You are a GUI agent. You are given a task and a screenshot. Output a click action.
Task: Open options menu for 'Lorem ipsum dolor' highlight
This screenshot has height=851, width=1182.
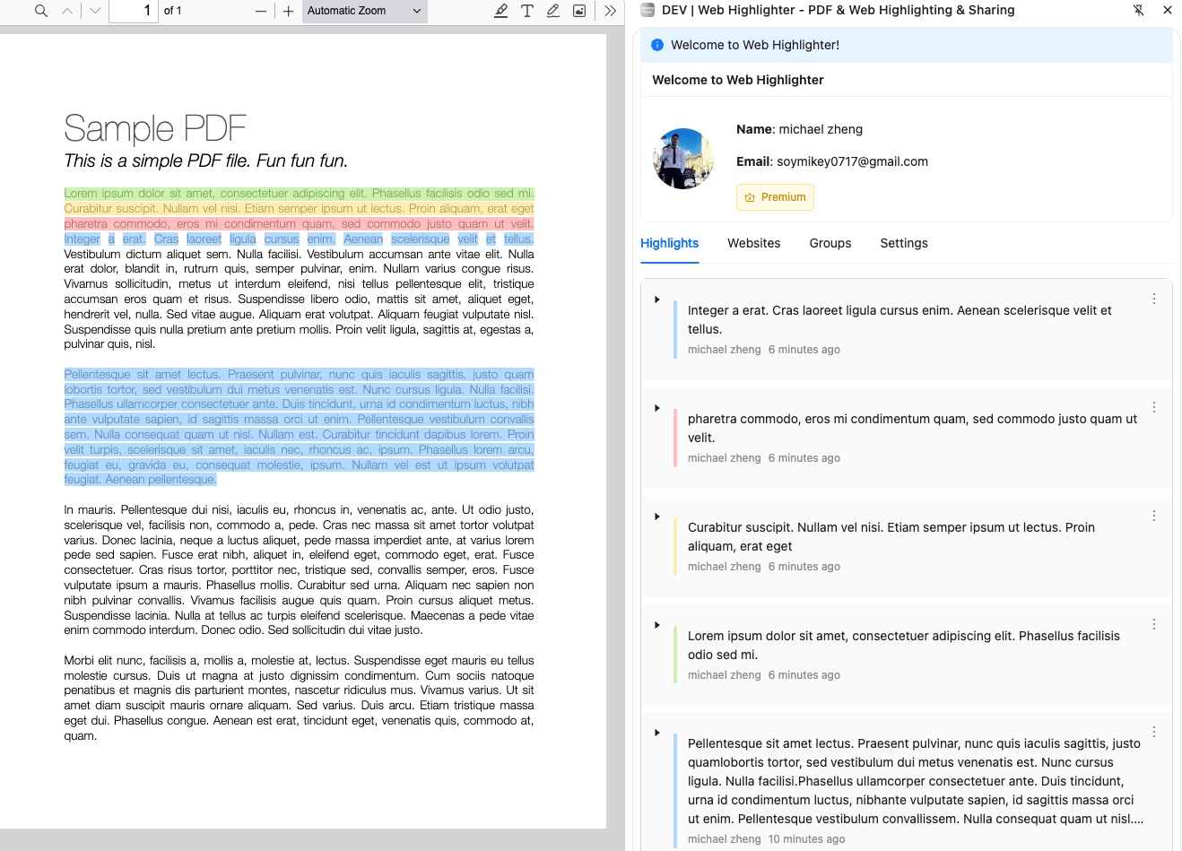coord(1154,624)
